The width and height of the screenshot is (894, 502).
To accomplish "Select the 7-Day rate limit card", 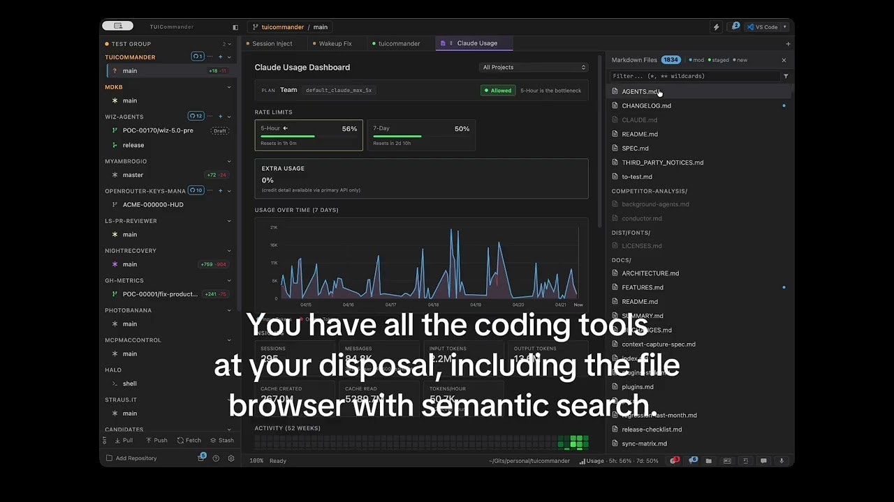I will [421, 135].
